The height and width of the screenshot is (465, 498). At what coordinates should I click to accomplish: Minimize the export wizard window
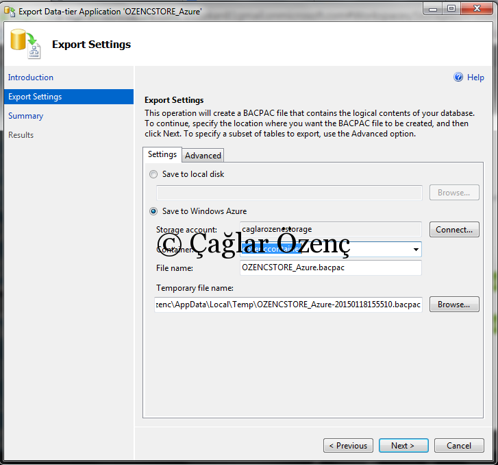tap(433, 8)
